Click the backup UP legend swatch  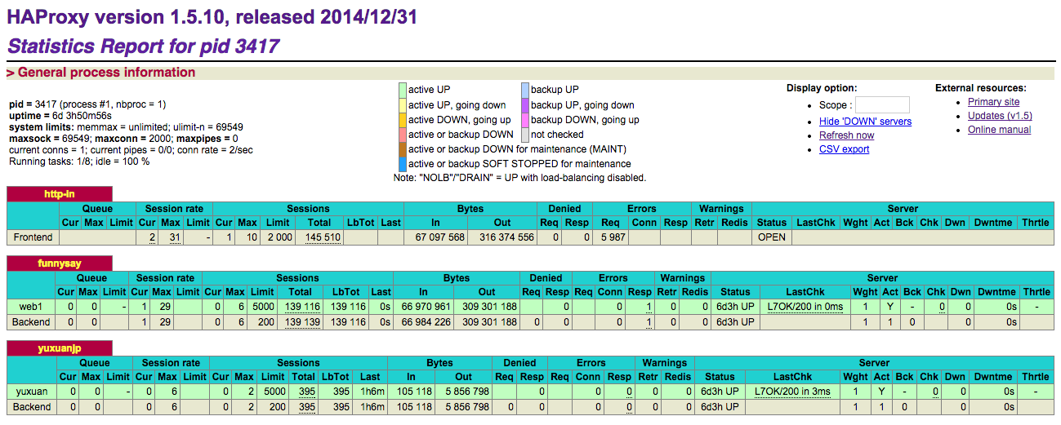pyautogui.click(x=525, y=90)
